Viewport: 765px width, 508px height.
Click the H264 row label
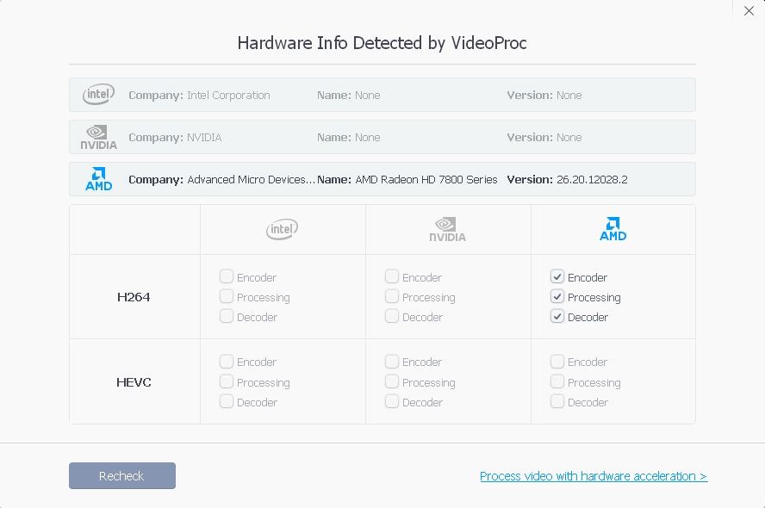134,297
